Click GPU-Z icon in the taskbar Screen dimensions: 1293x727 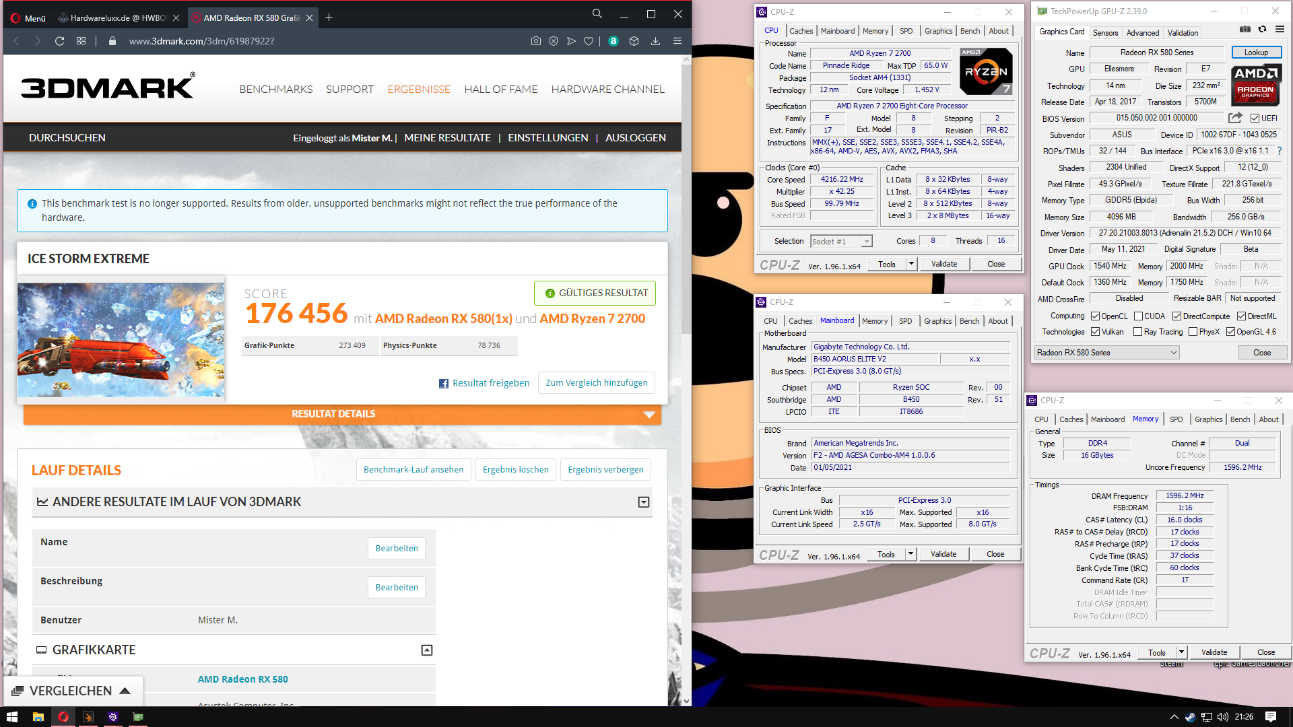[138, 717]
